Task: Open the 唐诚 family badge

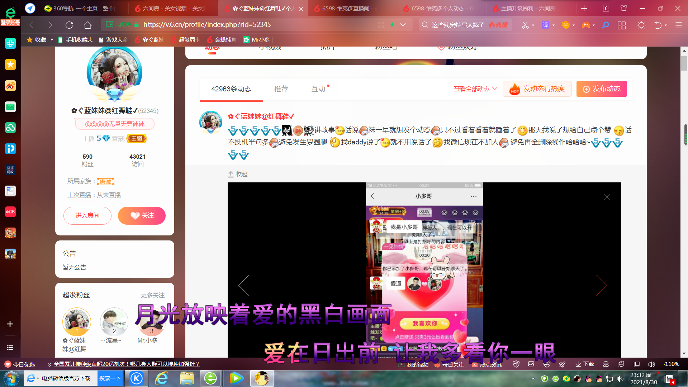Action: click(x=105, y=182)
